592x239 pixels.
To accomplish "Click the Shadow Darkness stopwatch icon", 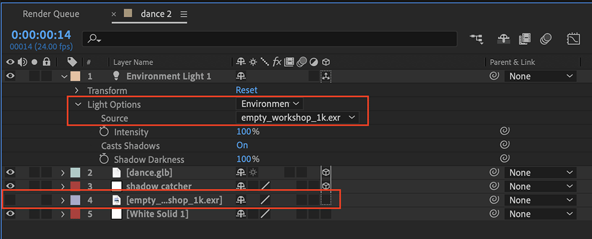I will (x=104, y=159).
